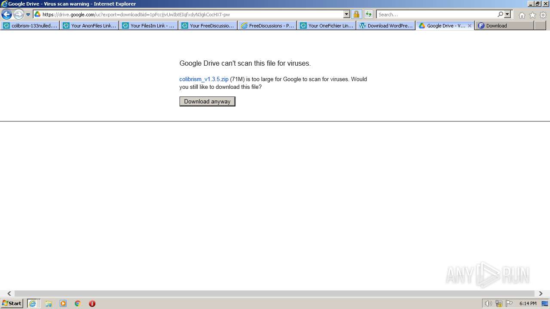Open the Favorites star icon
This screenshot has width=550, height=309.
(532, 15)
